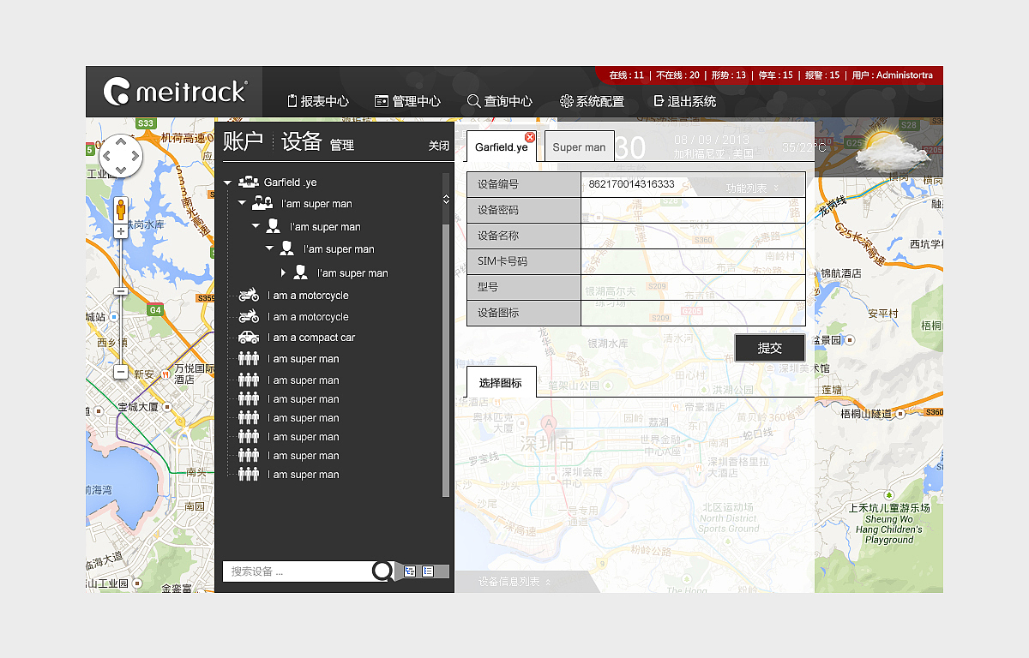The image size is (1029, 658).
Task: Open the 系统配置 menu
Action: pos(592,101)
